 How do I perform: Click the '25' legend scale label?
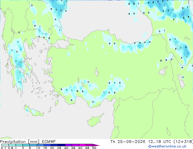tap(59, 148)
